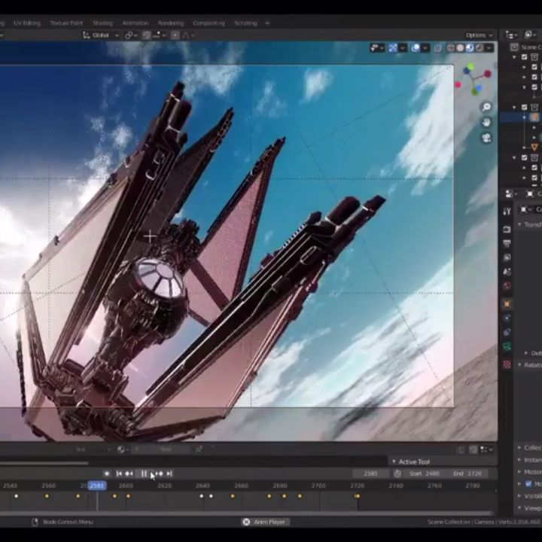Open the Compositing workspace tab
Image resolution: width=542 pixels, height=542 pixels.
coord(209,23)
